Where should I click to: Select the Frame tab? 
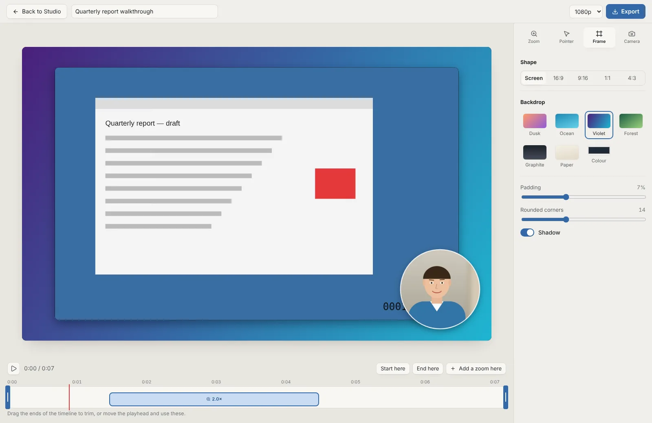pyautogui.click(x=599, y=37)
